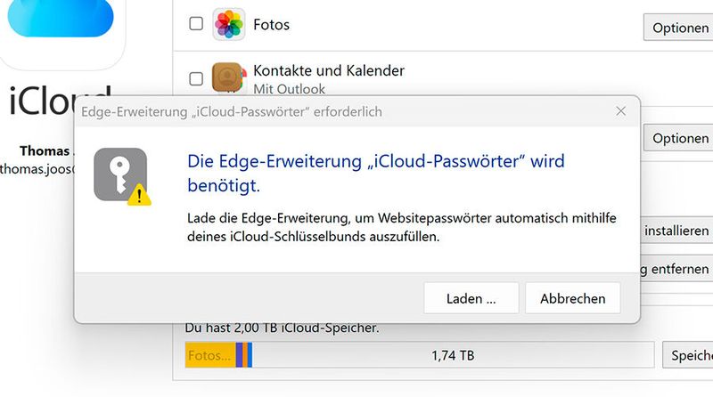
Task: Click the password key warning icon
Action: [x=121, y=175]
